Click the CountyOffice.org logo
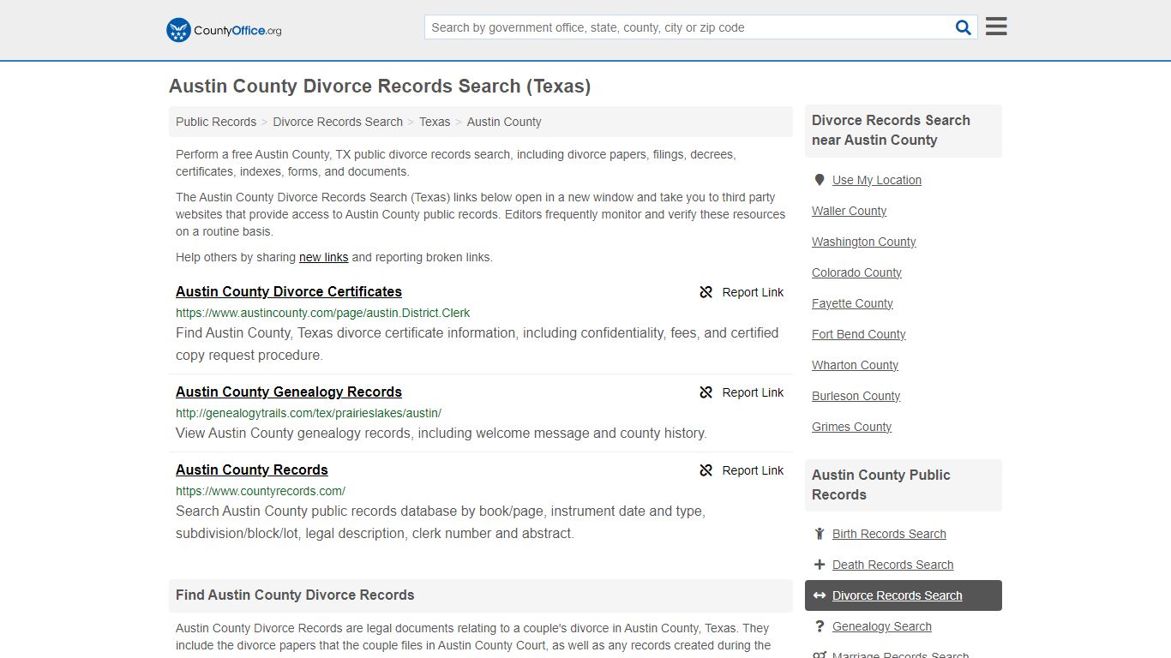This screenshot has height=658, width=1171. (x=224, y=30)
